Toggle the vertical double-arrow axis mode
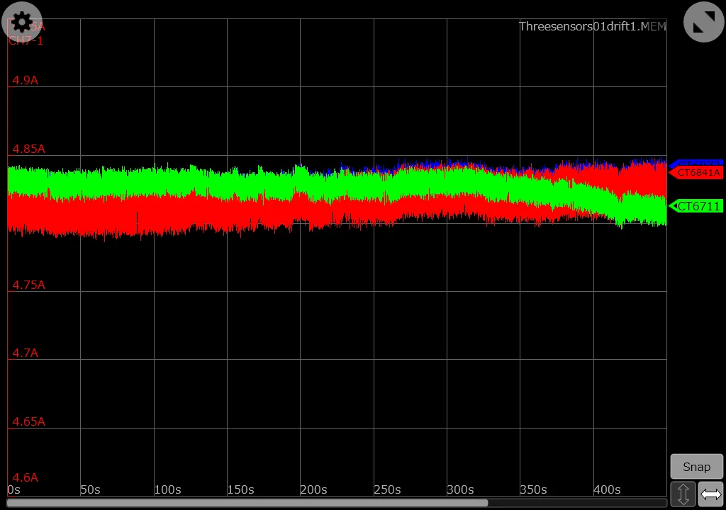The height and width of the screenshot is (510, 726). click(x=683, y=494)
